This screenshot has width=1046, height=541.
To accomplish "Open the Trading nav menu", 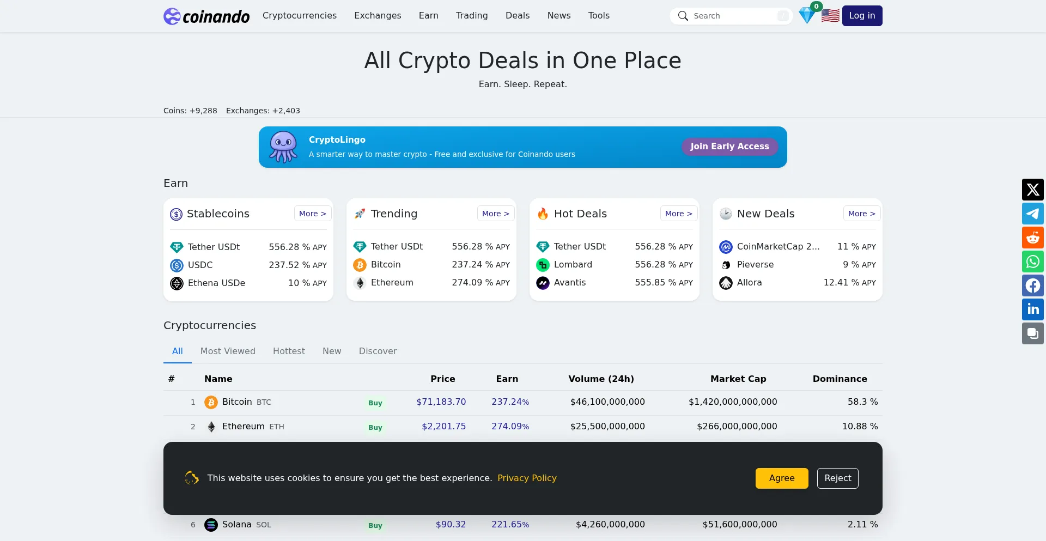I will pos(472,15).
